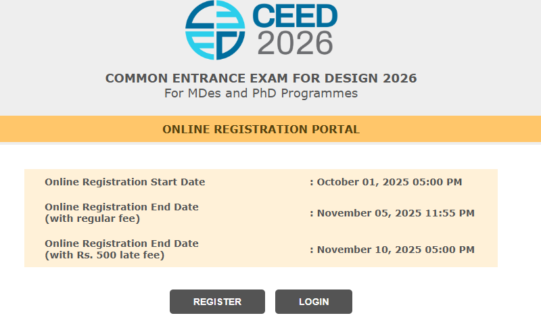
Task: Click the Online Registration Portal banner title
Action: coord(261,129)
